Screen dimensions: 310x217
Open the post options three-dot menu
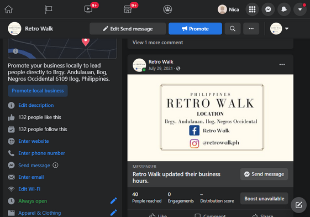[x=282, y=65]
